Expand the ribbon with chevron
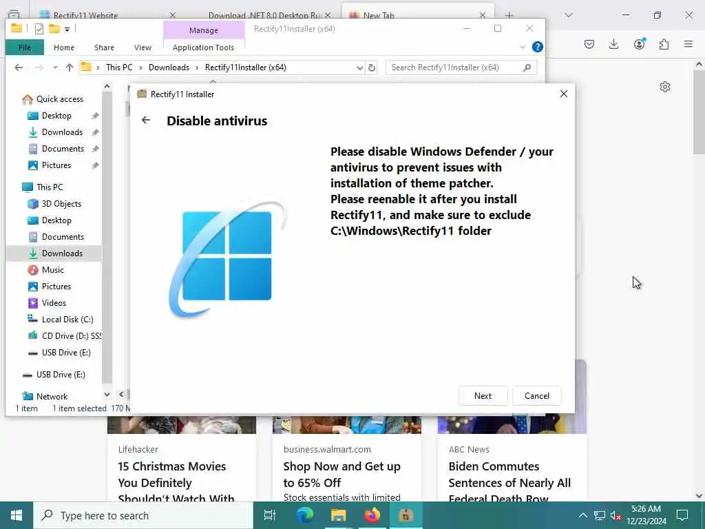 click(523, 47)
